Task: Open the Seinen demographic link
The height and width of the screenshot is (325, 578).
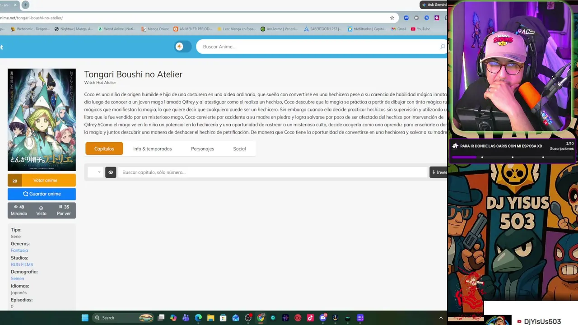Action: coord(17,279)
